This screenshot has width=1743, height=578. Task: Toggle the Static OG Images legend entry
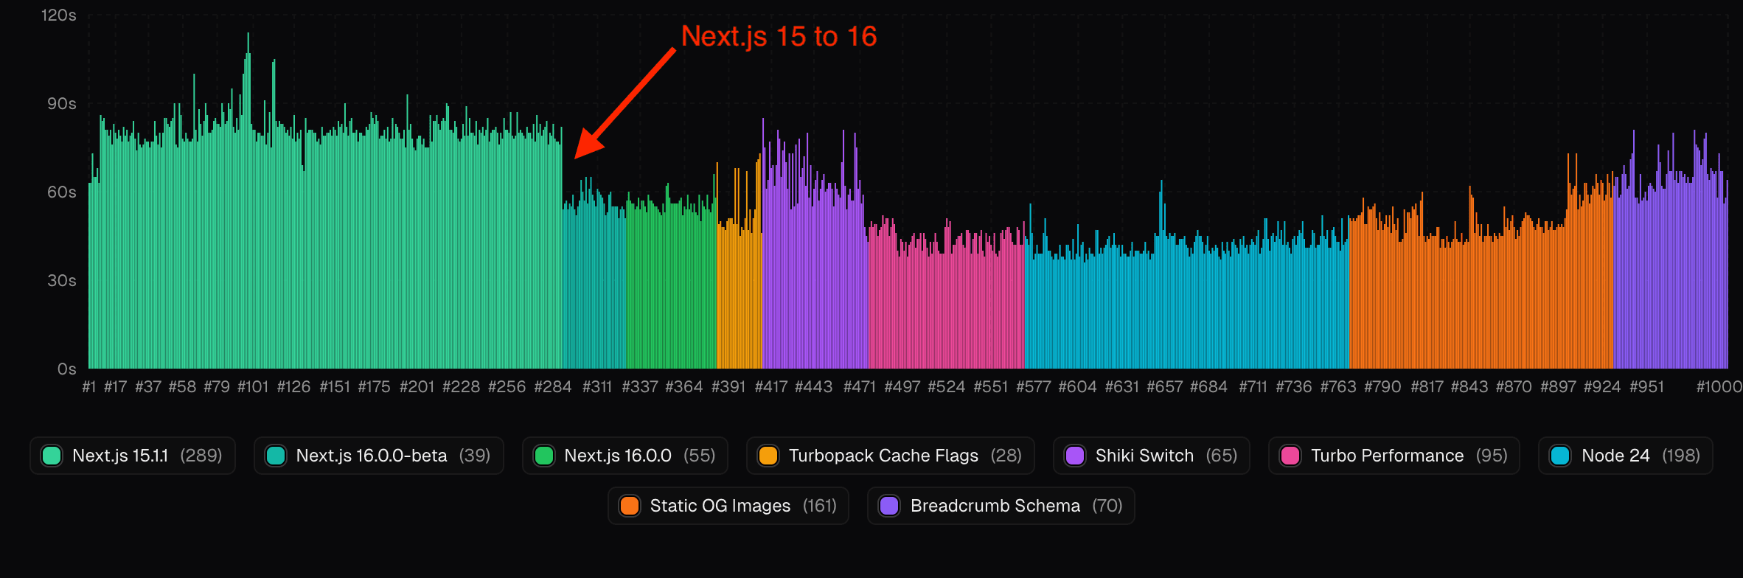tap(728, 506)
